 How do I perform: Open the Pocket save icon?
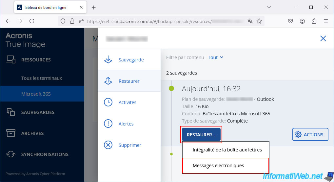(290, 21)
